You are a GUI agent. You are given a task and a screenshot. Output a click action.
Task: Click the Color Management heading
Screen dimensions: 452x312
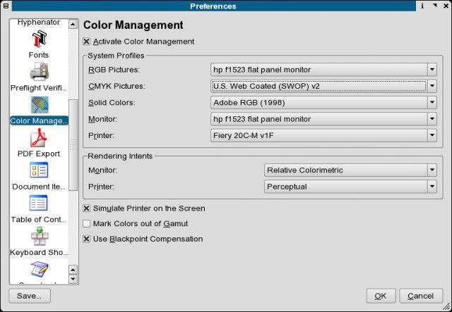133,25
